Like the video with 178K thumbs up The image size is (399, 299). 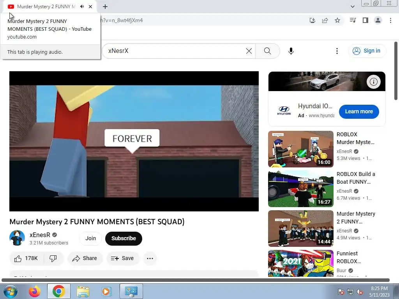click(26, 259)
